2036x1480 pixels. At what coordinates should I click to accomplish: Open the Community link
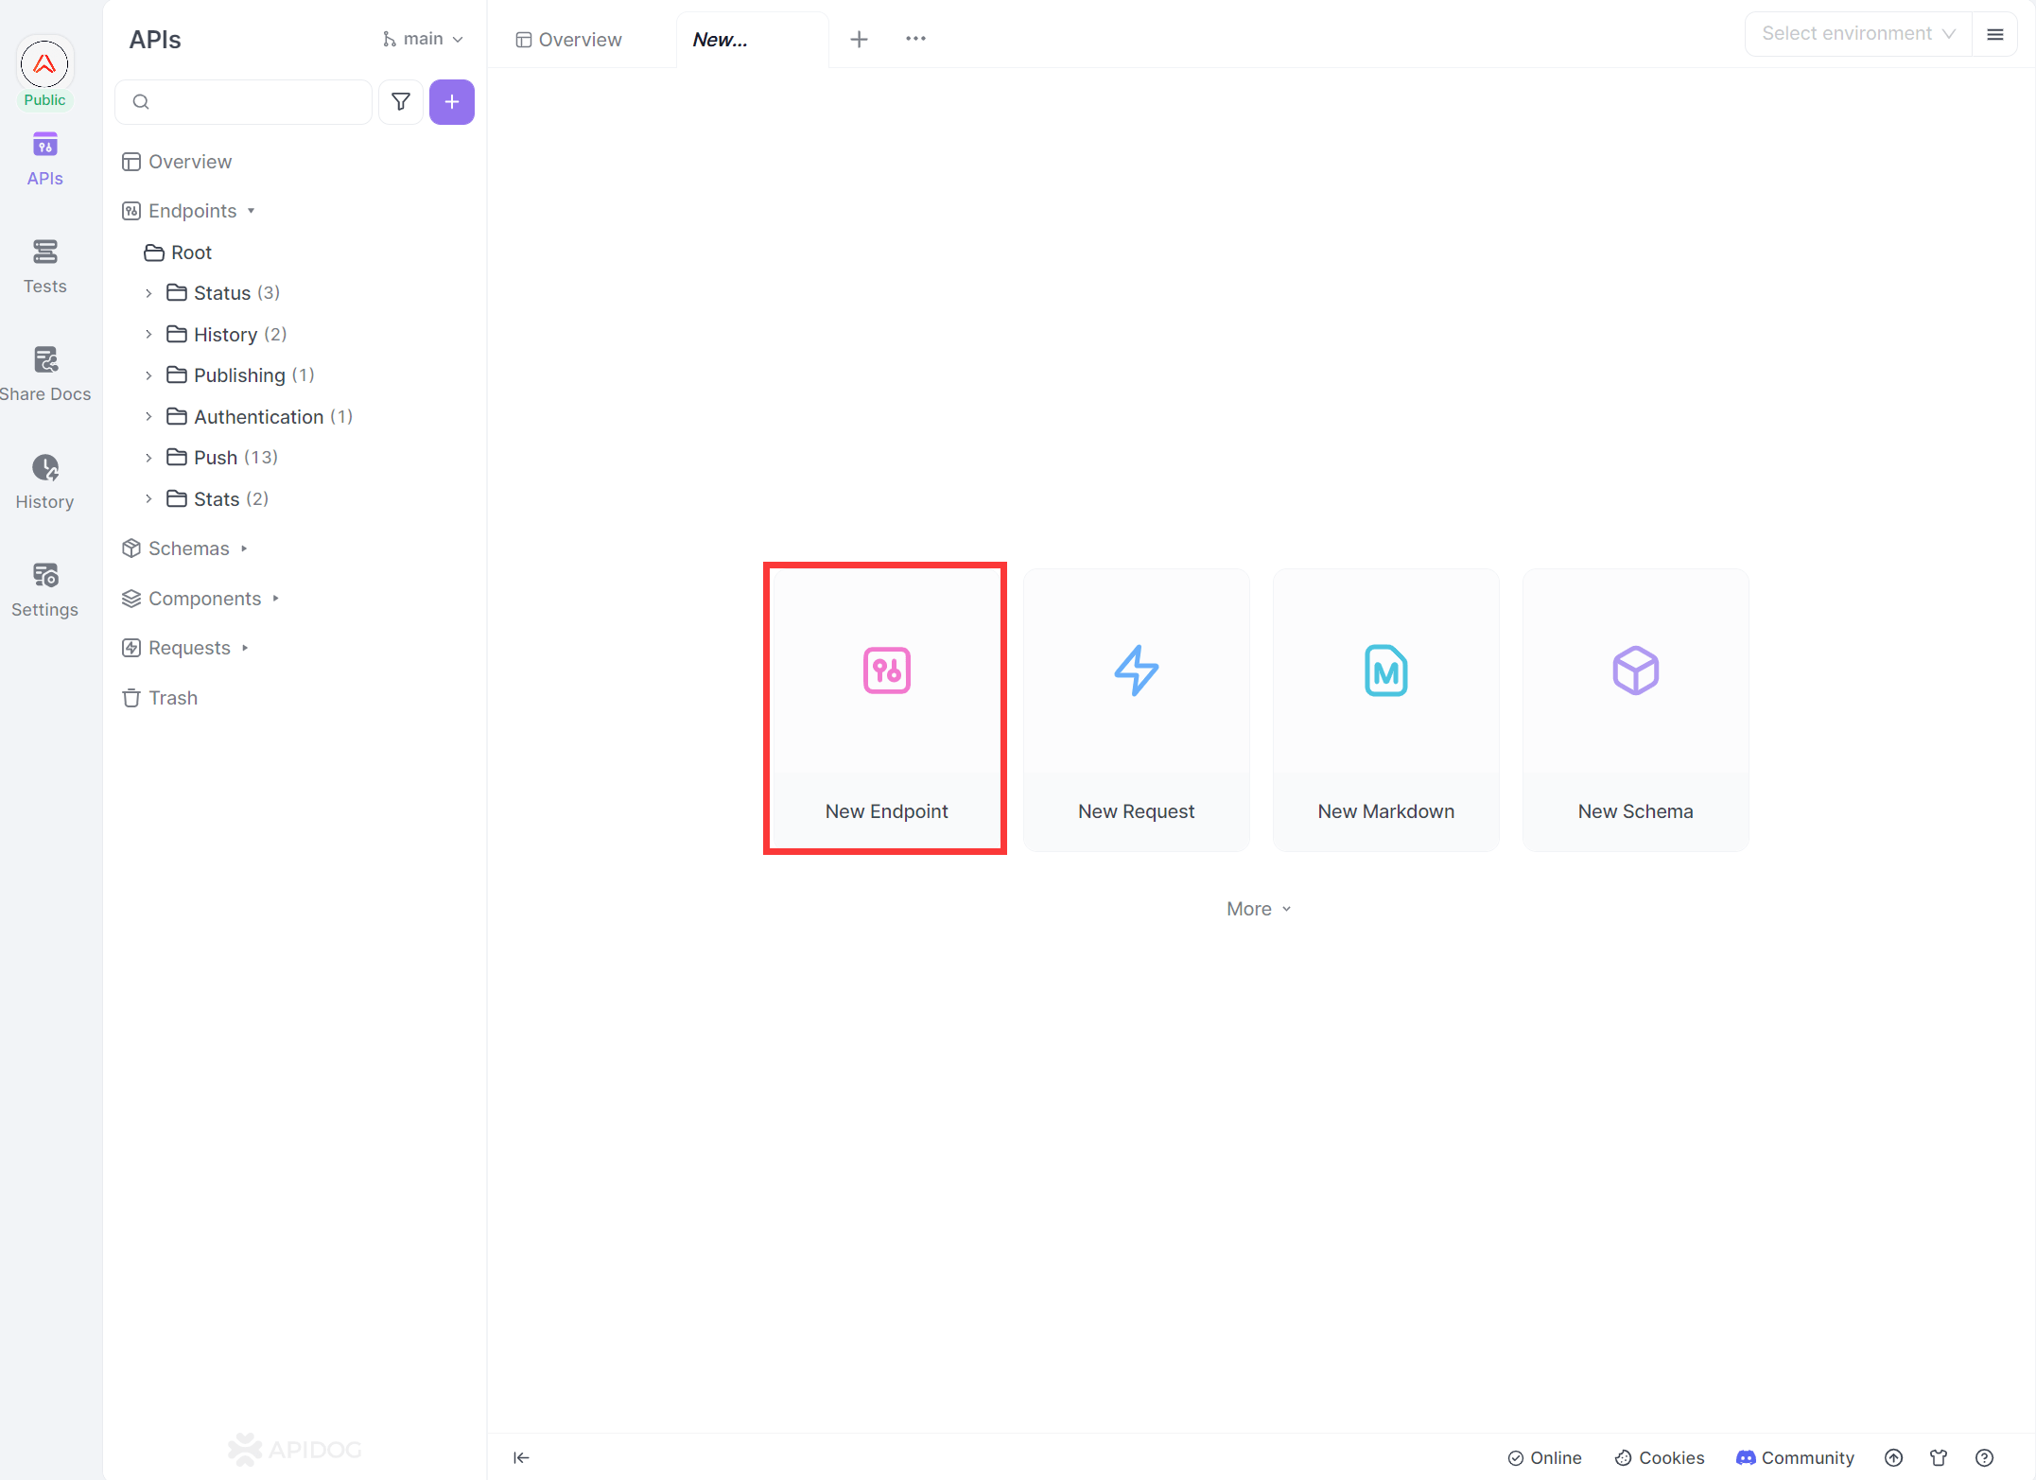1795,1457
